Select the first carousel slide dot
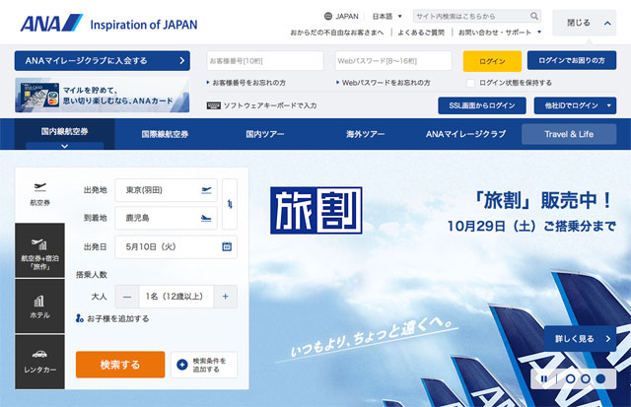 click(570, 378)
